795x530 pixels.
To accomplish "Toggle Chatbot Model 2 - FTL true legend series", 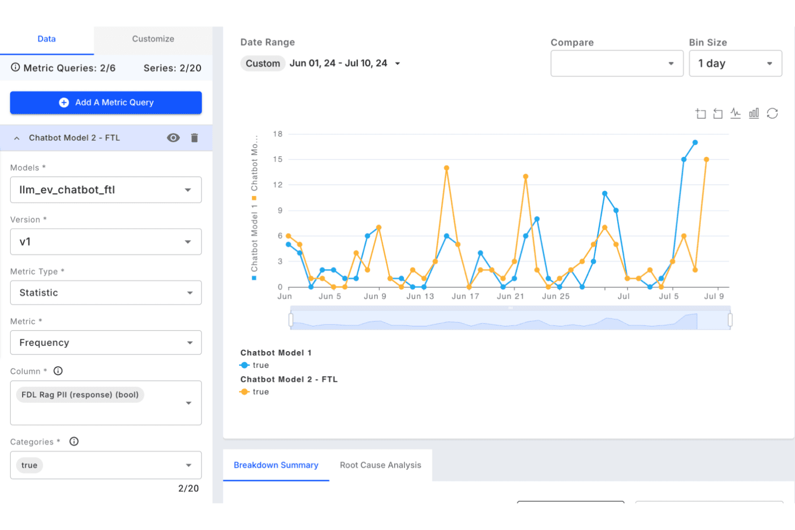I will (254, 392).
